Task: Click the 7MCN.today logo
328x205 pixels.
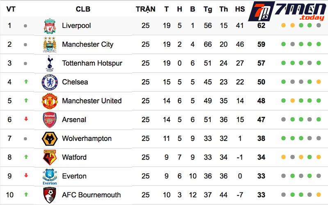Action: tap(287, 12)
